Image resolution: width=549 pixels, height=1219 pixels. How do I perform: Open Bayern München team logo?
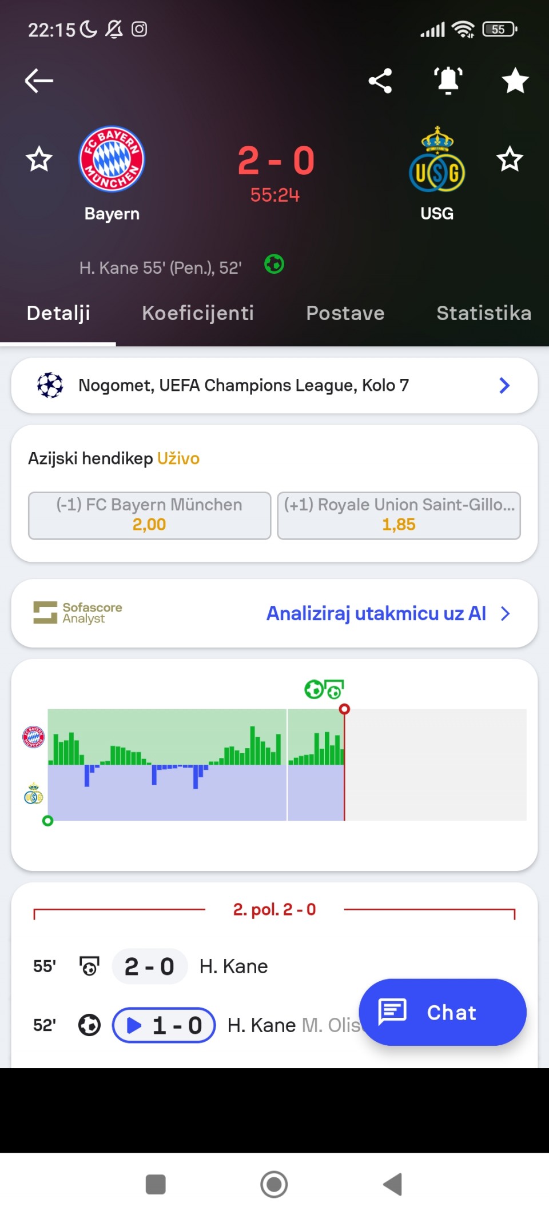click(x=112, y=159)
